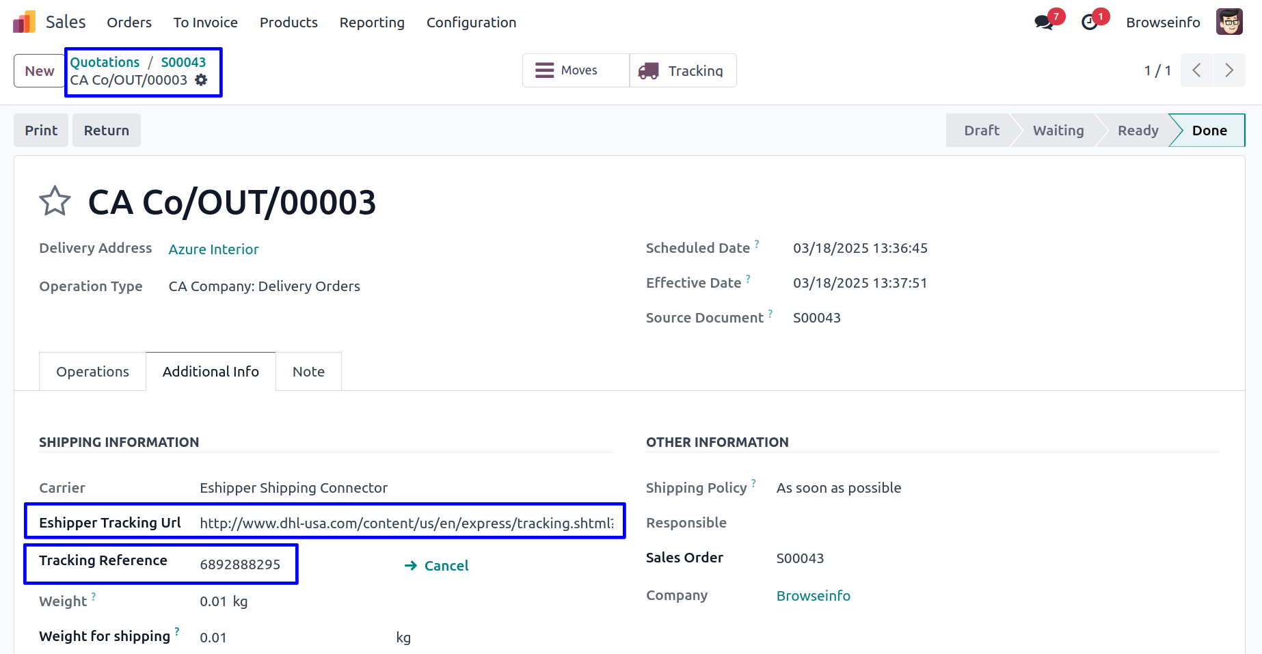Image resolution: width=1262 pixels, height=654 pixels.
Task: Switch to the Operations tab
Action: click(x=92, y=372)
